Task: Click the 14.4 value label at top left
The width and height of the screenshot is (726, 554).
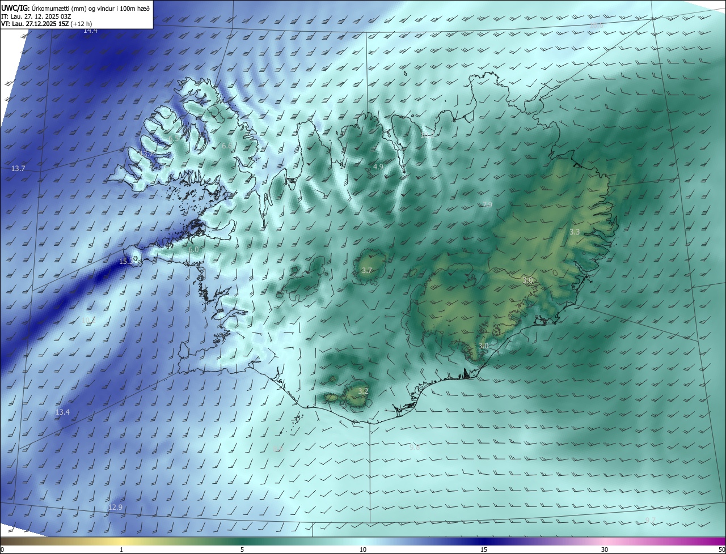Action: click(x=90, y=31)
